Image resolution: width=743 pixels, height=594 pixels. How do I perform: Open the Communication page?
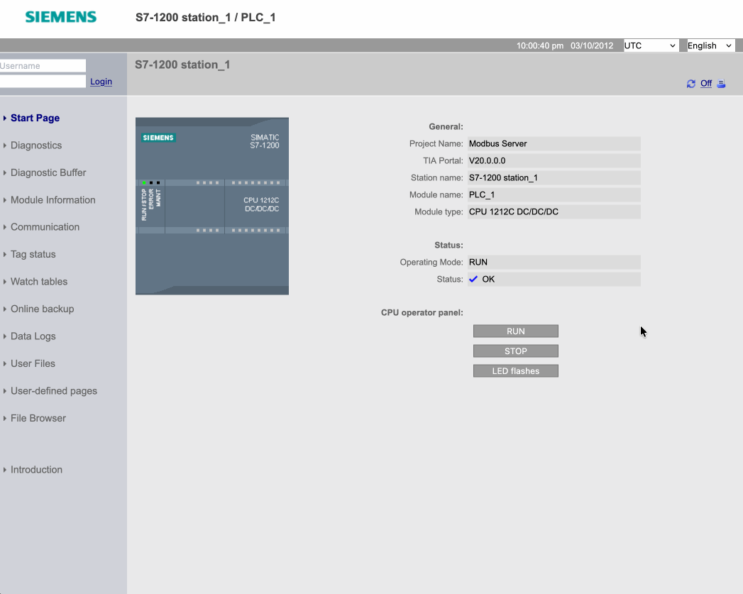(45, 227)
